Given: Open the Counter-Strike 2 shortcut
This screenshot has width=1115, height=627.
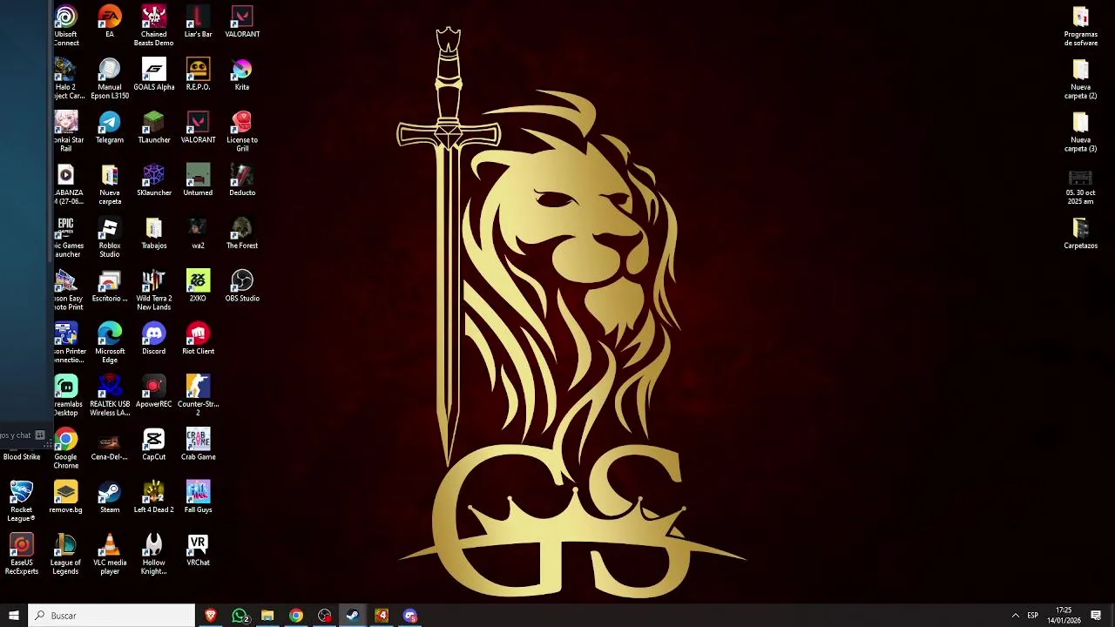Looking at the screenshot, I should (198, 396).
